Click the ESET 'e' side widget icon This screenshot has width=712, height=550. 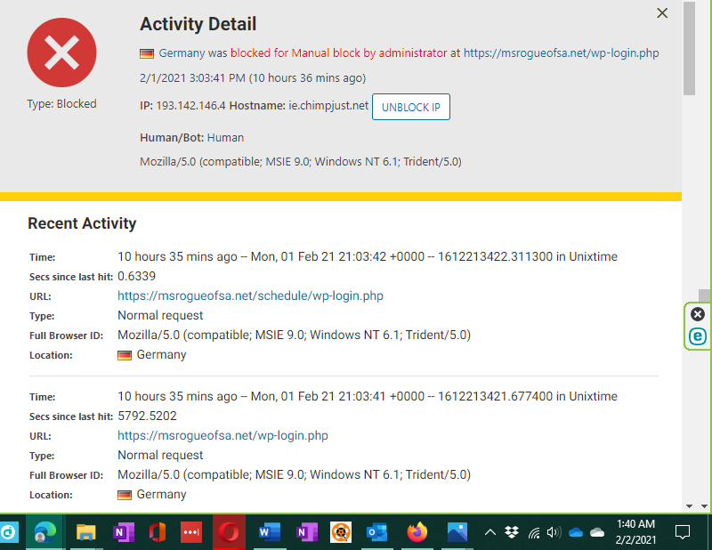(x=698, y=336)
